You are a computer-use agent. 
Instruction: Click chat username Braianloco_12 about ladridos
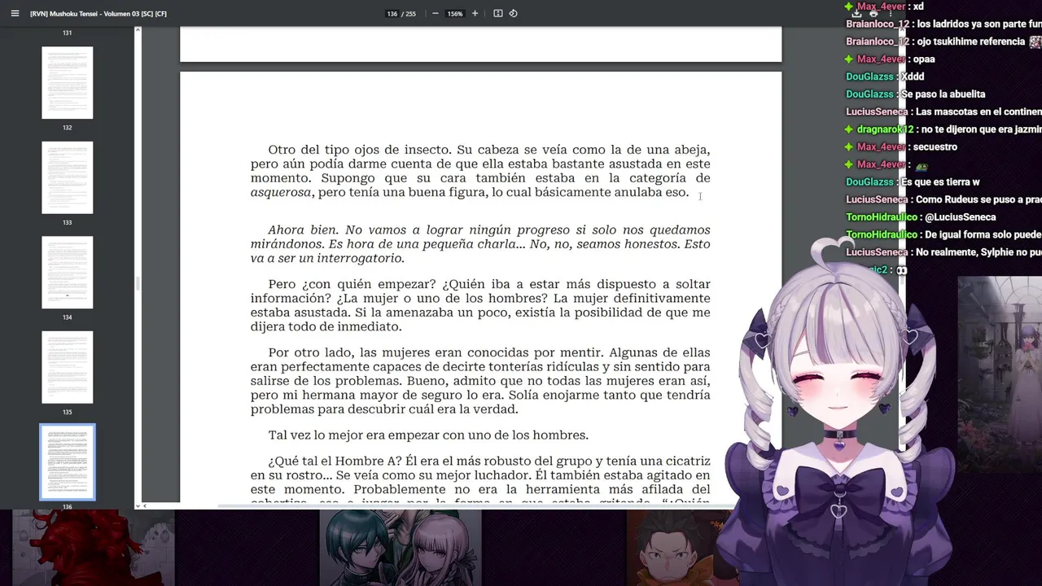pyautogui.click(x=878, y=24)
